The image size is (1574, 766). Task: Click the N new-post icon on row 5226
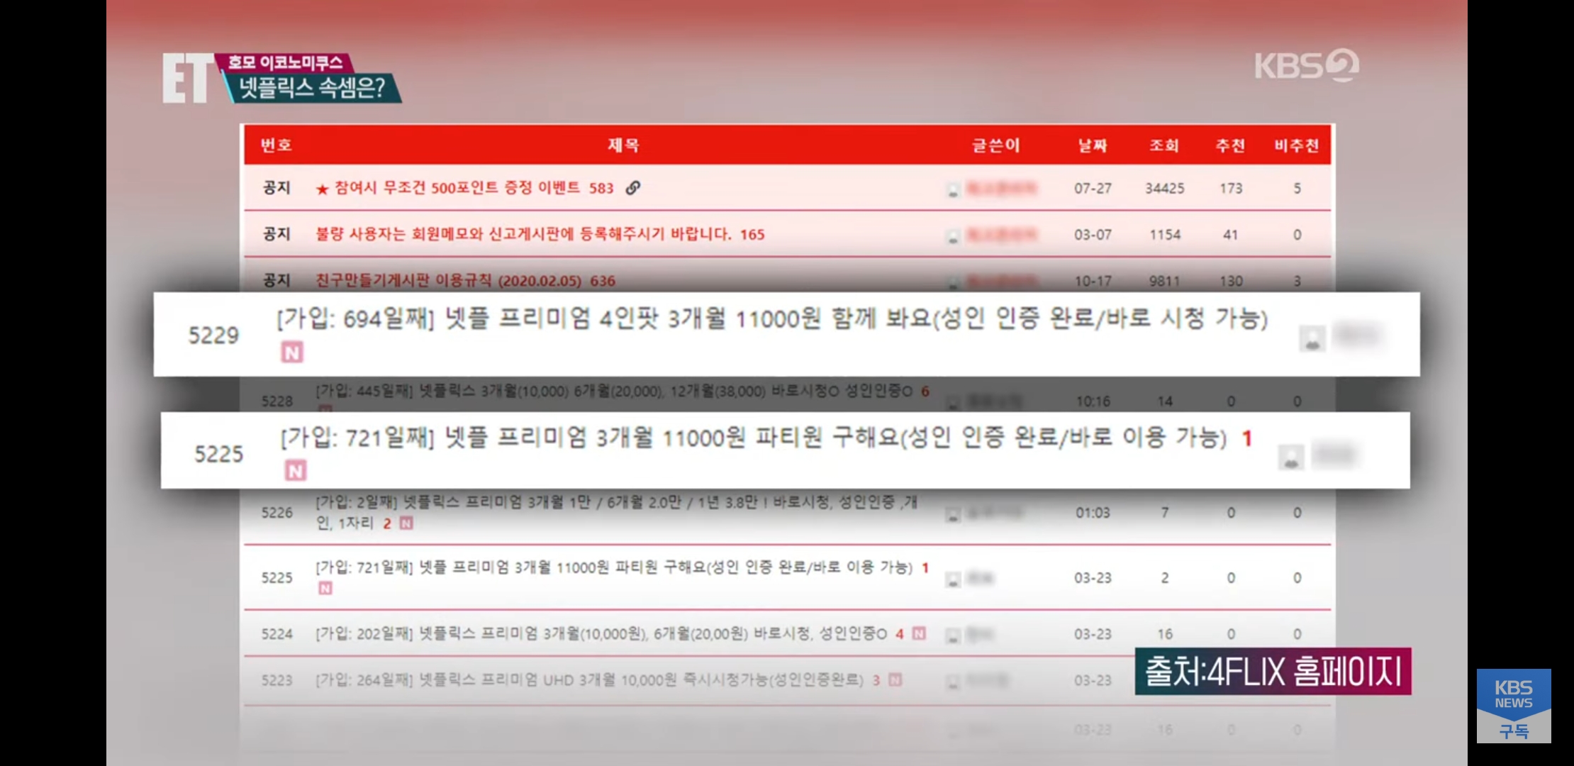406,523
